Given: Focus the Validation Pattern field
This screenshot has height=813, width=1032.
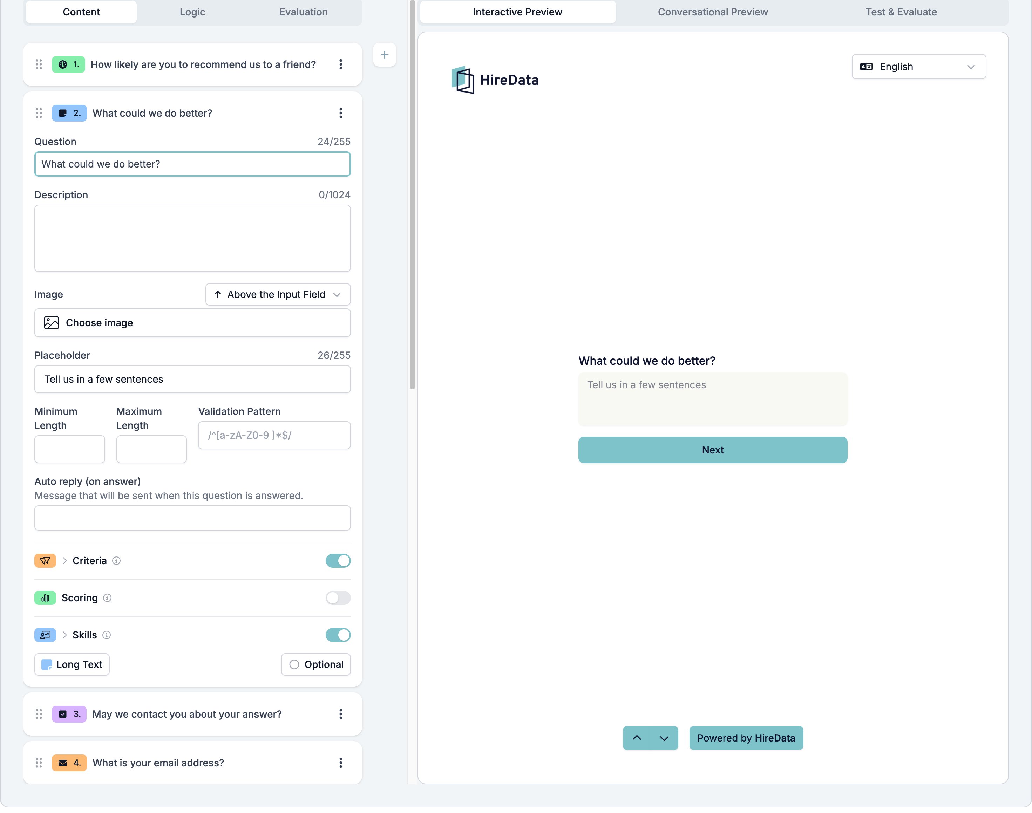Looking at the screenshot, I should pyautogui.click(x=274, y=435).
